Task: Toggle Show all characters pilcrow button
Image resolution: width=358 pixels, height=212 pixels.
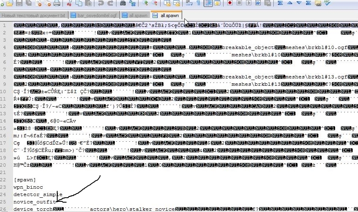Action: (199, 3)
